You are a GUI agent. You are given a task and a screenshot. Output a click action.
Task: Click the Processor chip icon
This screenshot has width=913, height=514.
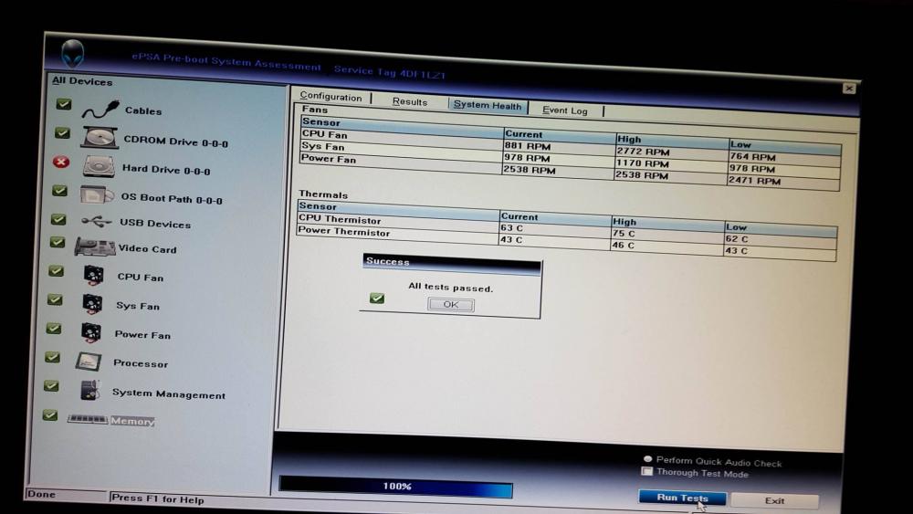coord(90,362)
